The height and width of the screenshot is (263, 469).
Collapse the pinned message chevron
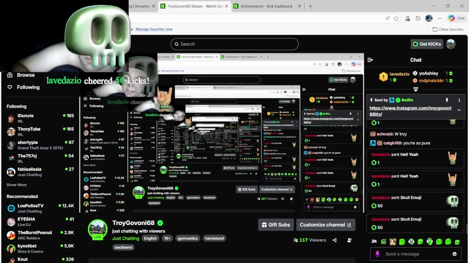click(x=459, y=110)
